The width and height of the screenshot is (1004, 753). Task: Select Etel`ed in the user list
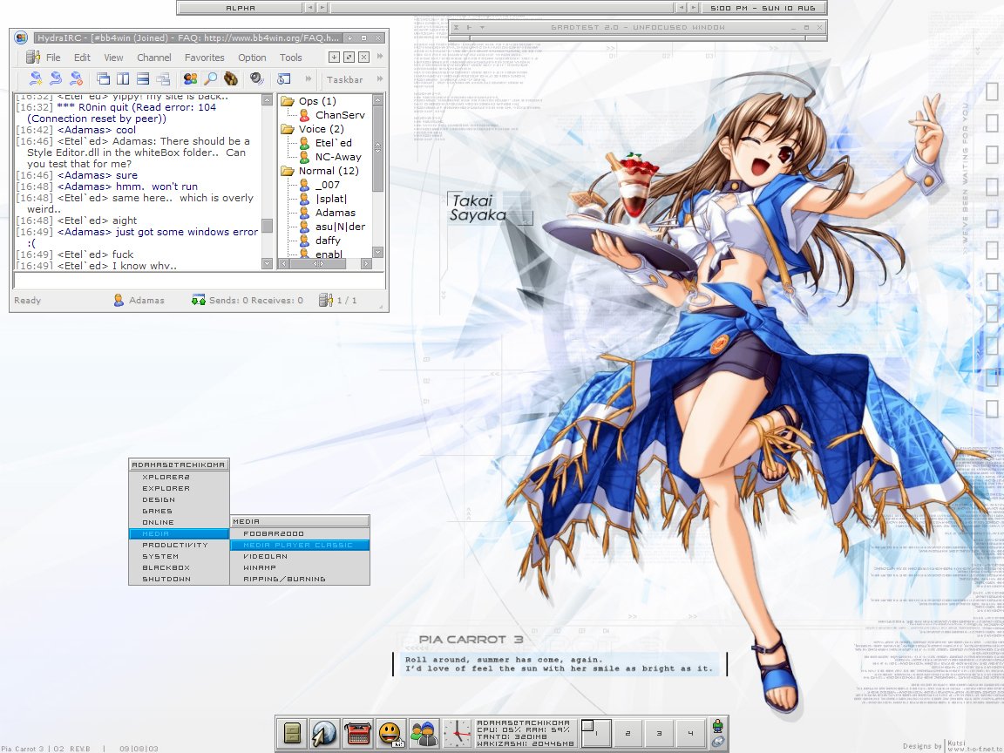point(327,143)
